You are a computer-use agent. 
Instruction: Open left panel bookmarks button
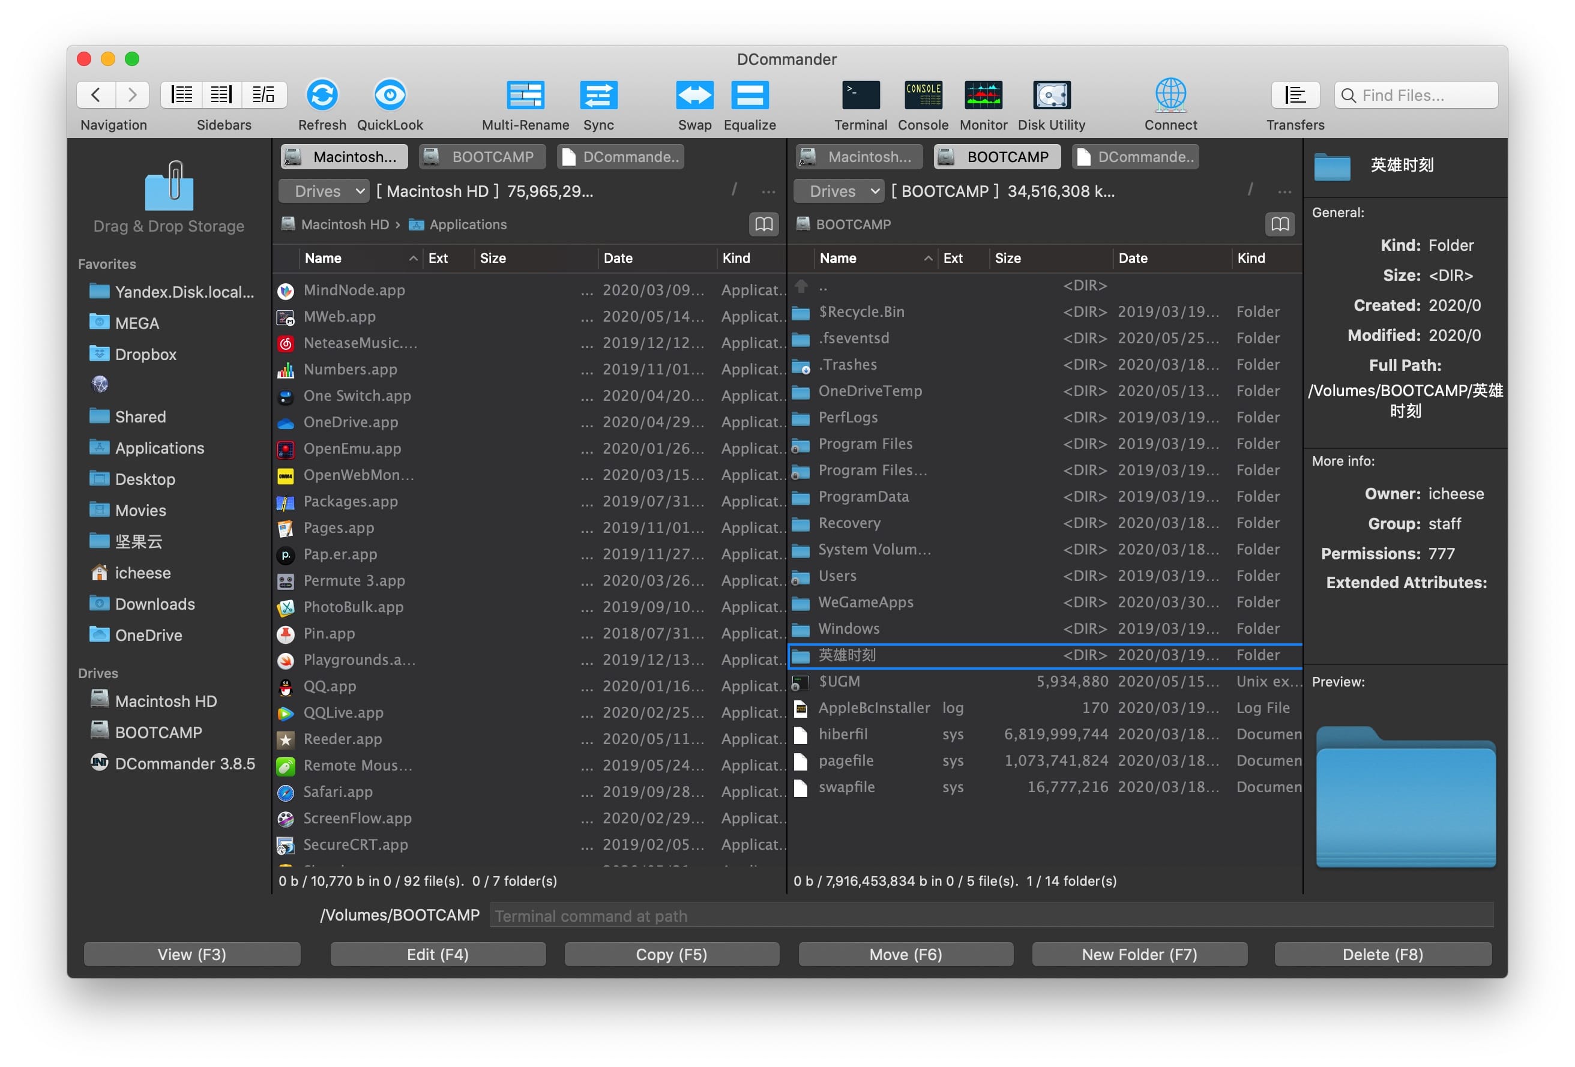pyautogui.click(x=763, y=224)
